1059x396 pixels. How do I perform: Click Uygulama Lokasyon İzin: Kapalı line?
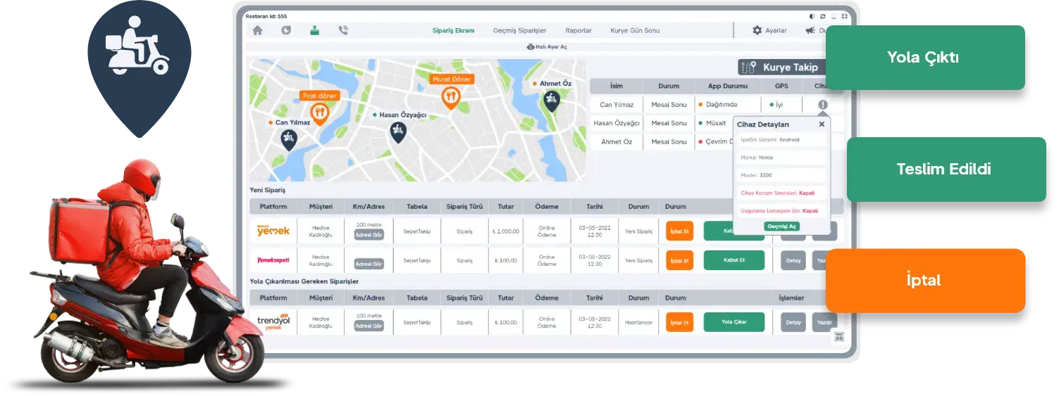[781, 210]
